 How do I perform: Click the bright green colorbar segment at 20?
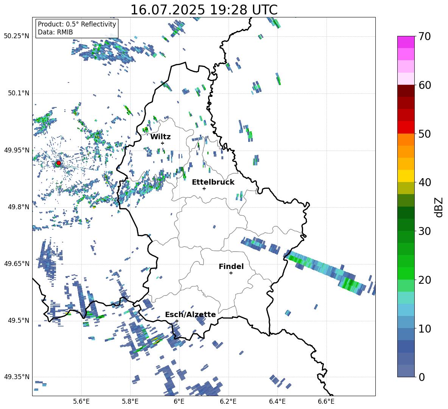tap(406, 273)
